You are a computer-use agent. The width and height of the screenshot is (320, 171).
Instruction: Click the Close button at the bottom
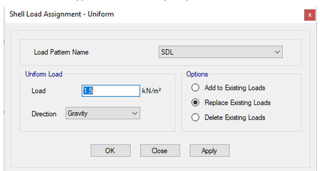click(159, 151)
